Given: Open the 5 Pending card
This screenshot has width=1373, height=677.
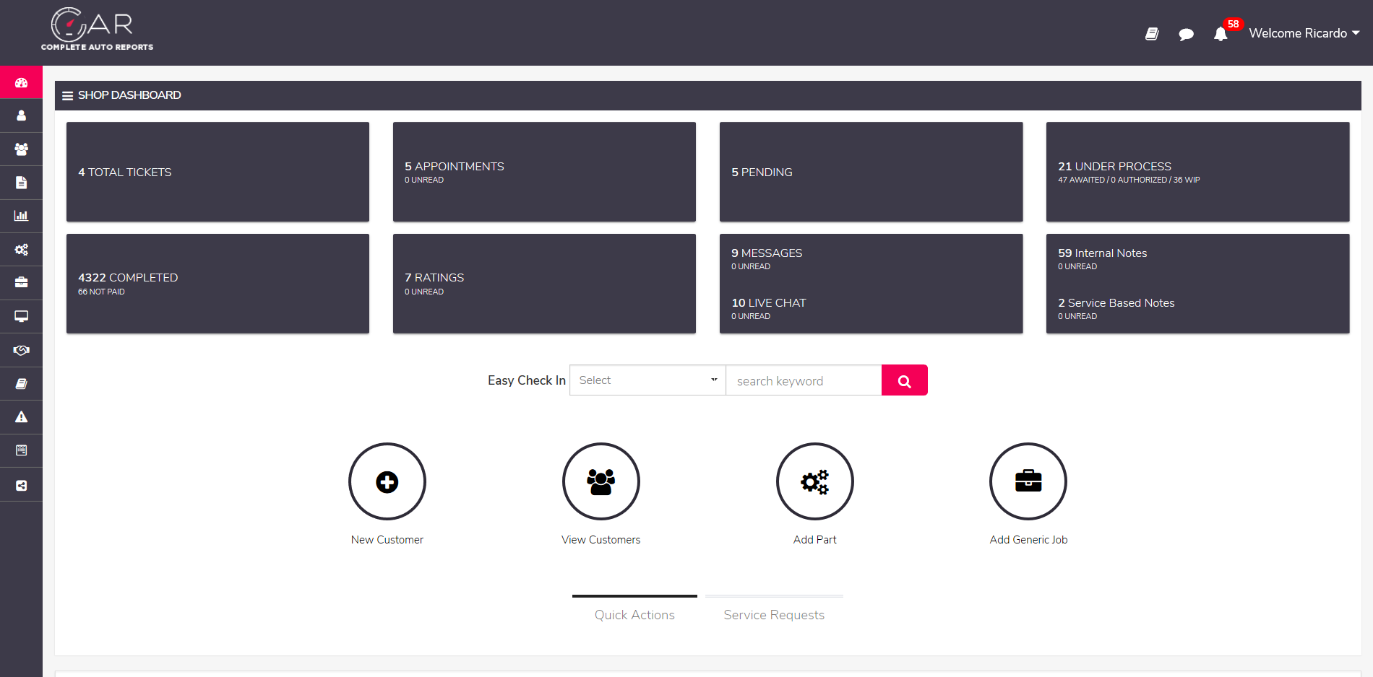Looking at the screenshot, I should pos(871,172).
